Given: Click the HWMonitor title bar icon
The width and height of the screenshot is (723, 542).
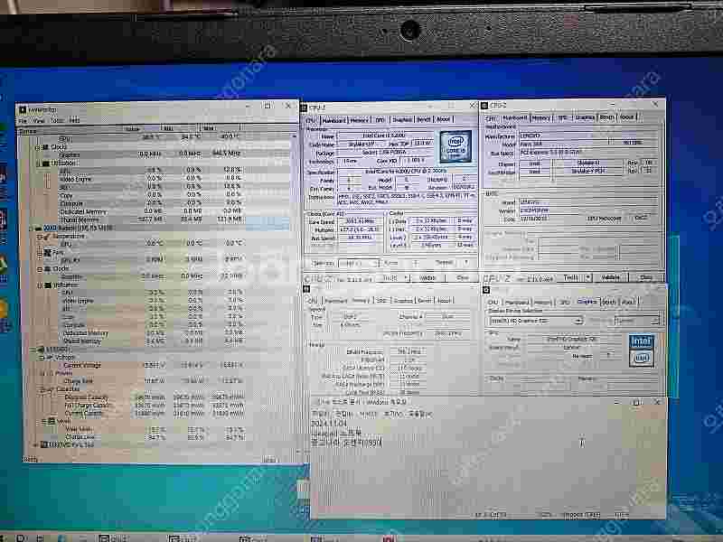Looking at the screenshot, I should click(23, 110).
